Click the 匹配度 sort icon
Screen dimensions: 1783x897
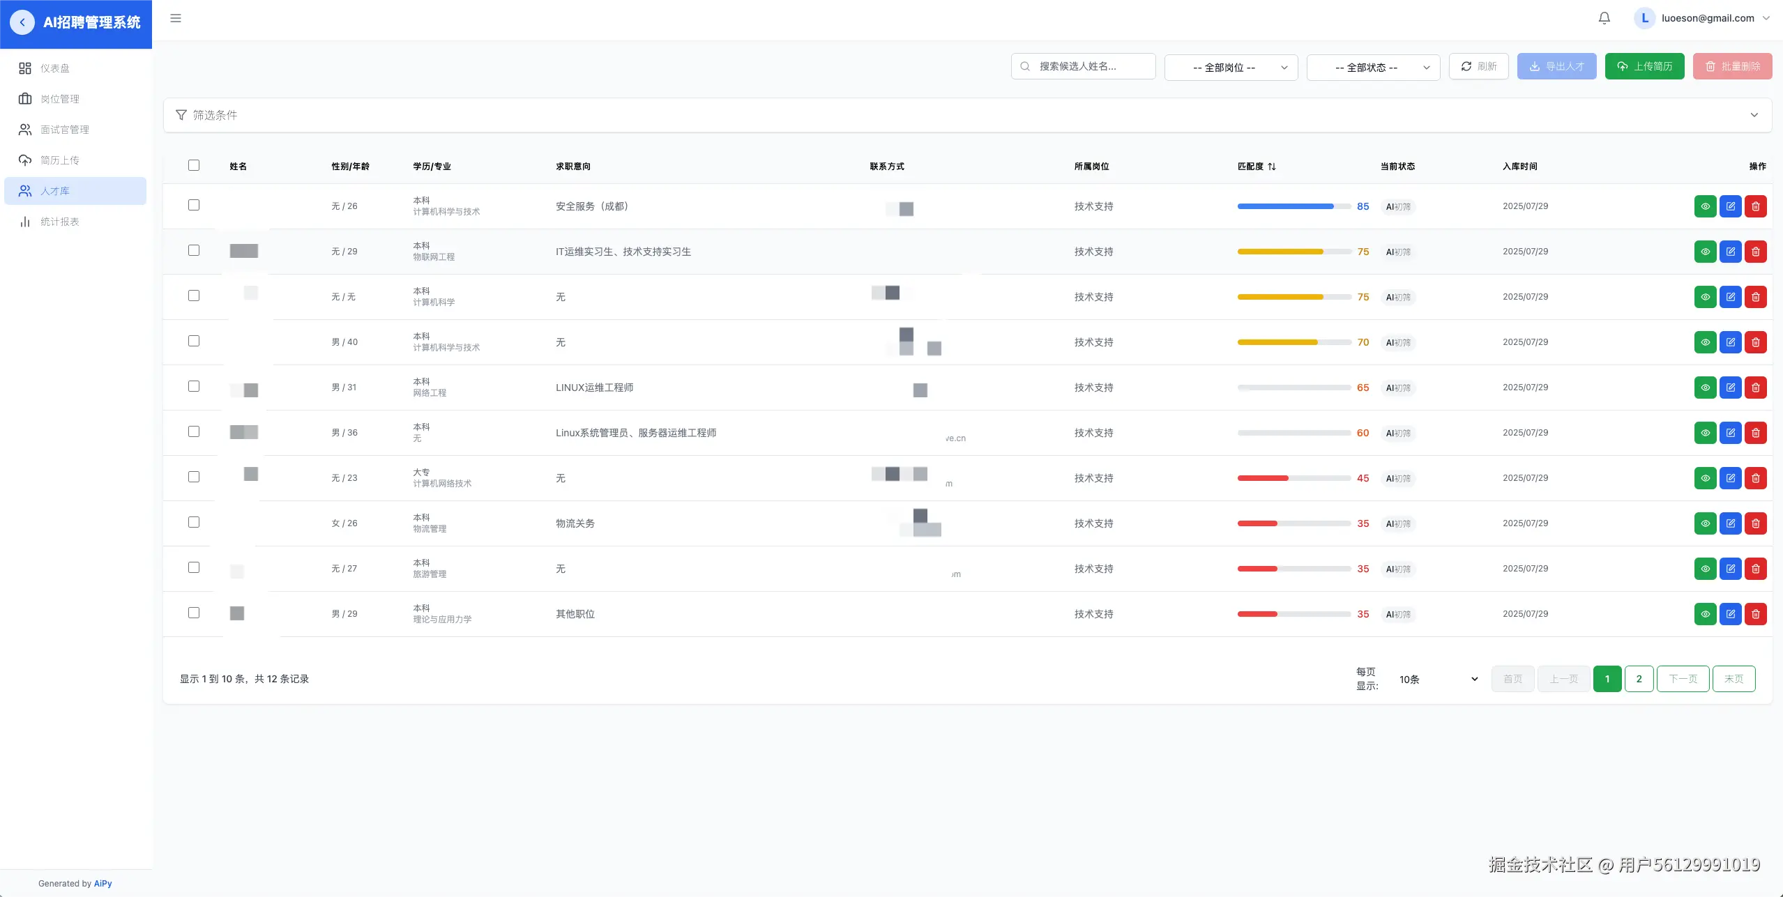click(1272, 167)
